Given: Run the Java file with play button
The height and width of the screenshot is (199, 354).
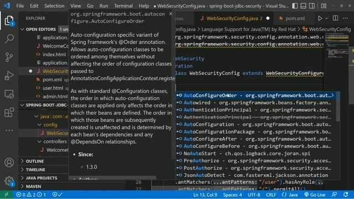Looking at the screenshot, I should [x=320, y=18].
